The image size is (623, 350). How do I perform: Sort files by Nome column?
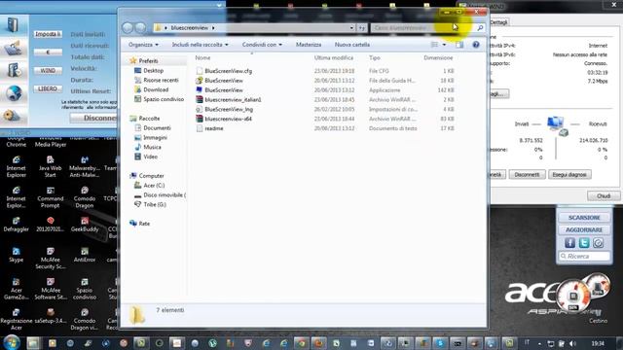[x=202, y=58]
